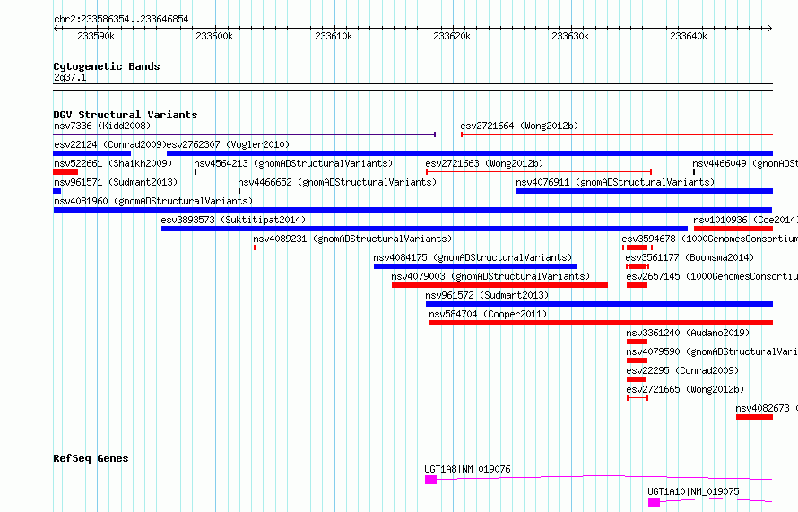Click the esv3893573 blue bar
The height and width of the screenshot is (512, 798).
click(x=424, y=229)
